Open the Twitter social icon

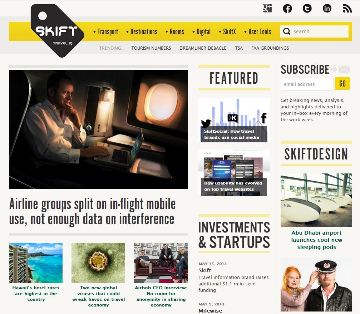coord(307,9)
